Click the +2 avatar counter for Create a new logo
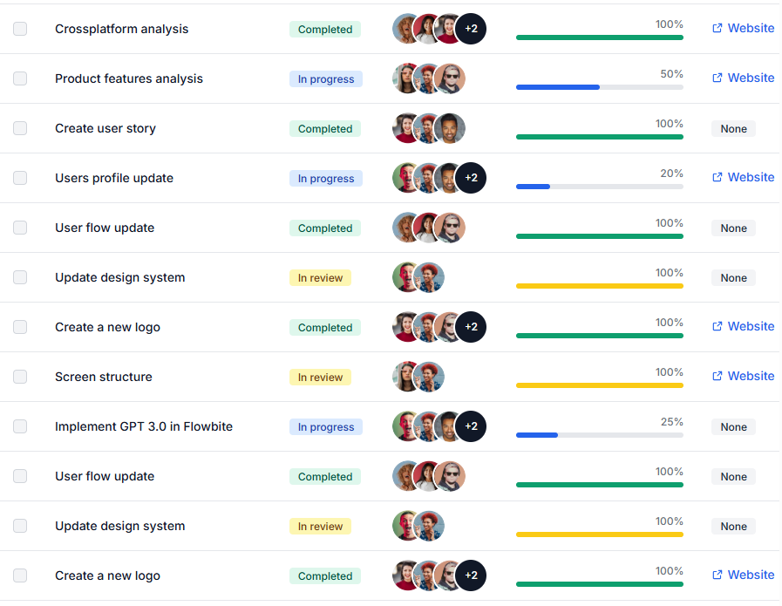 (470, 327)
